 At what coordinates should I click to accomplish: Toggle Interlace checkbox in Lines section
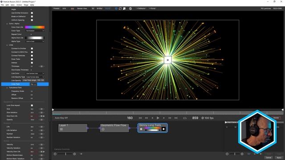pyautogui.click(x=32, y=63)
